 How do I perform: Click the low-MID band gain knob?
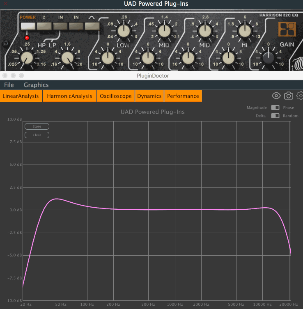coord(148,58)
